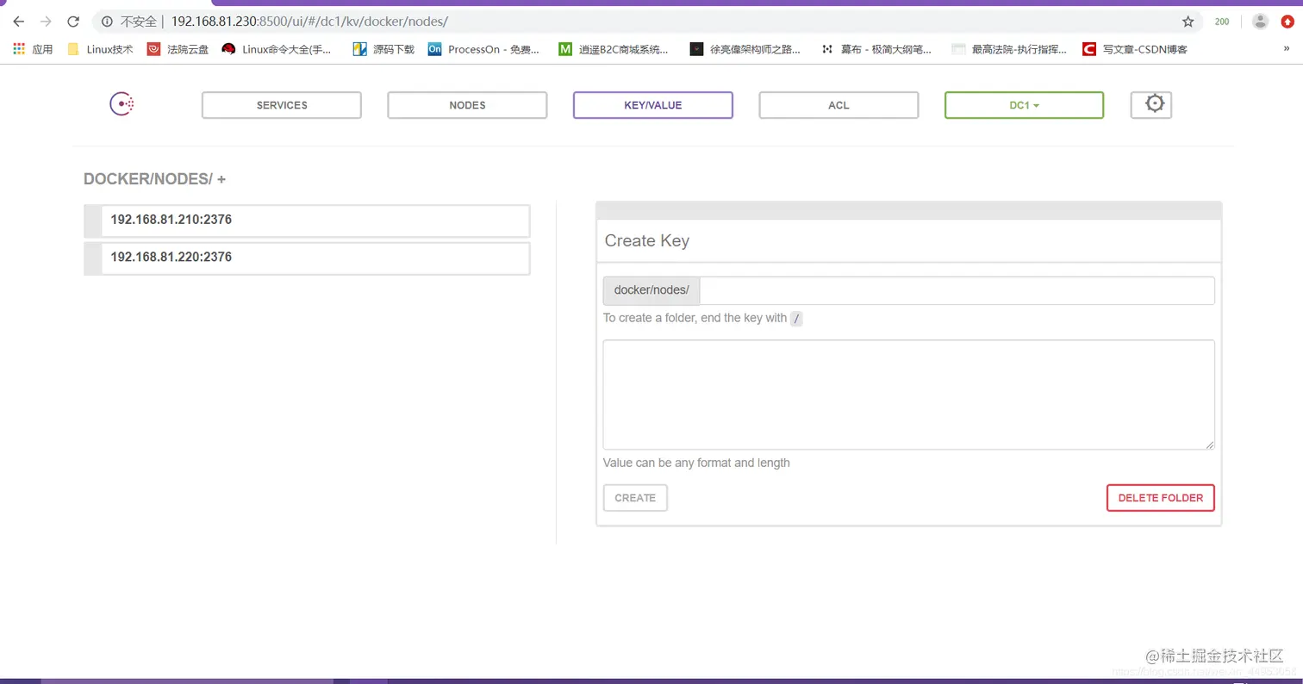Click the Consul logo icon
Screen dimensions: 1303x684
coord(122,104)
